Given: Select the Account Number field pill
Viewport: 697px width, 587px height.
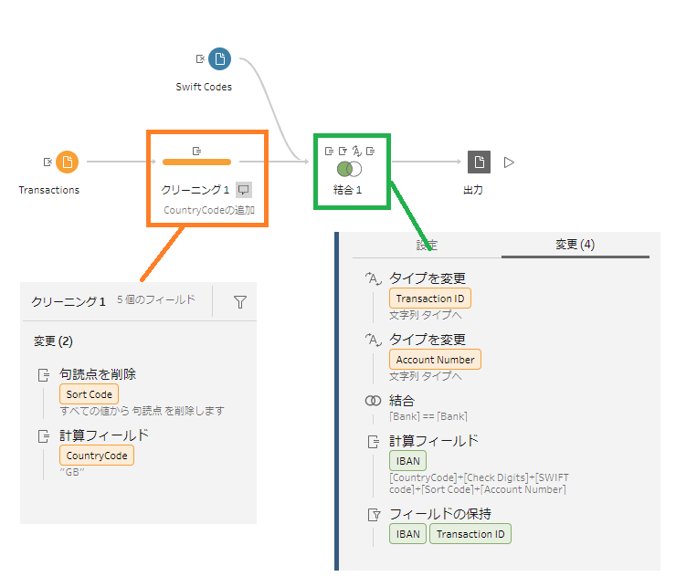Looking at the screenshot, I should click(x=435, y=360).
